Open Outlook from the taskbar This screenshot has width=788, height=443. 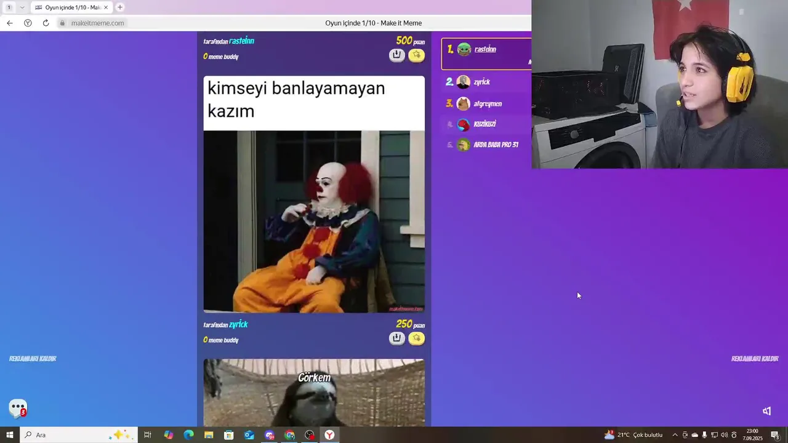click(249, 435)
